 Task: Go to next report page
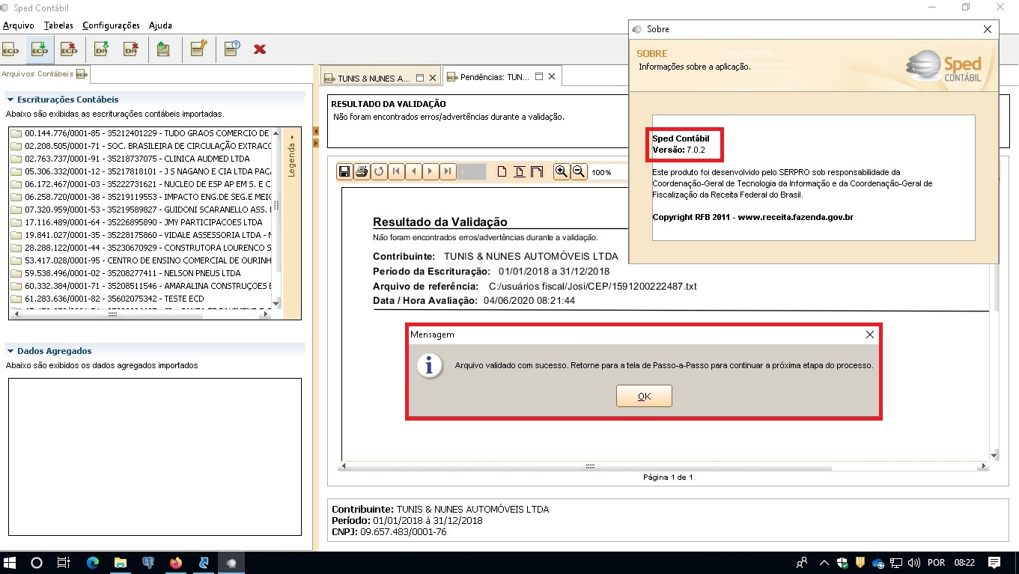[x=431, y=172]
